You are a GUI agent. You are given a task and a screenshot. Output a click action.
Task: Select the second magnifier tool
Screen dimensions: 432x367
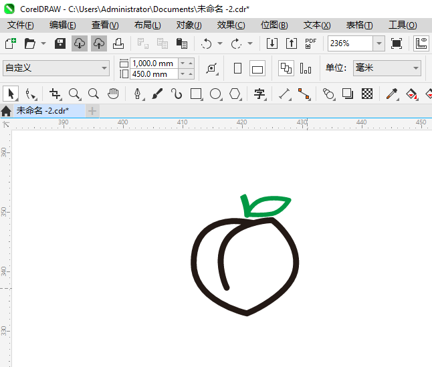94,94
